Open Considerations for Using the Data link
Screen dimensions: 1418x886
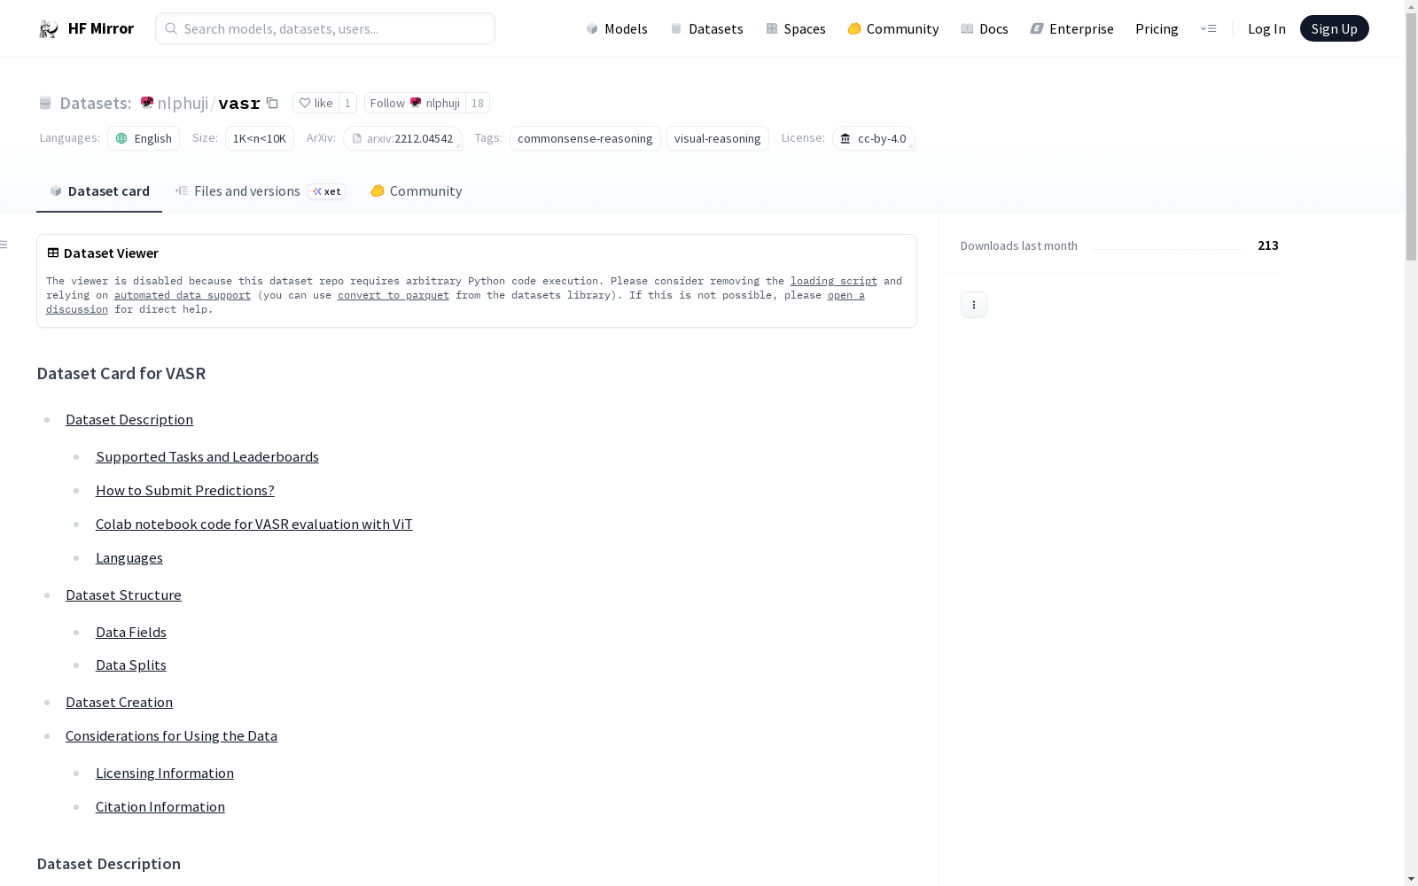point(171,735)
